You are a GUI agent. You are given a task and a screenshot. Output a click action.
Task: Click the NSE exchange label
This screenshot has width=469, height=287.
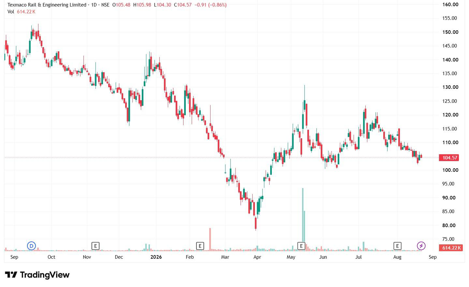click(x=105, y=5)
